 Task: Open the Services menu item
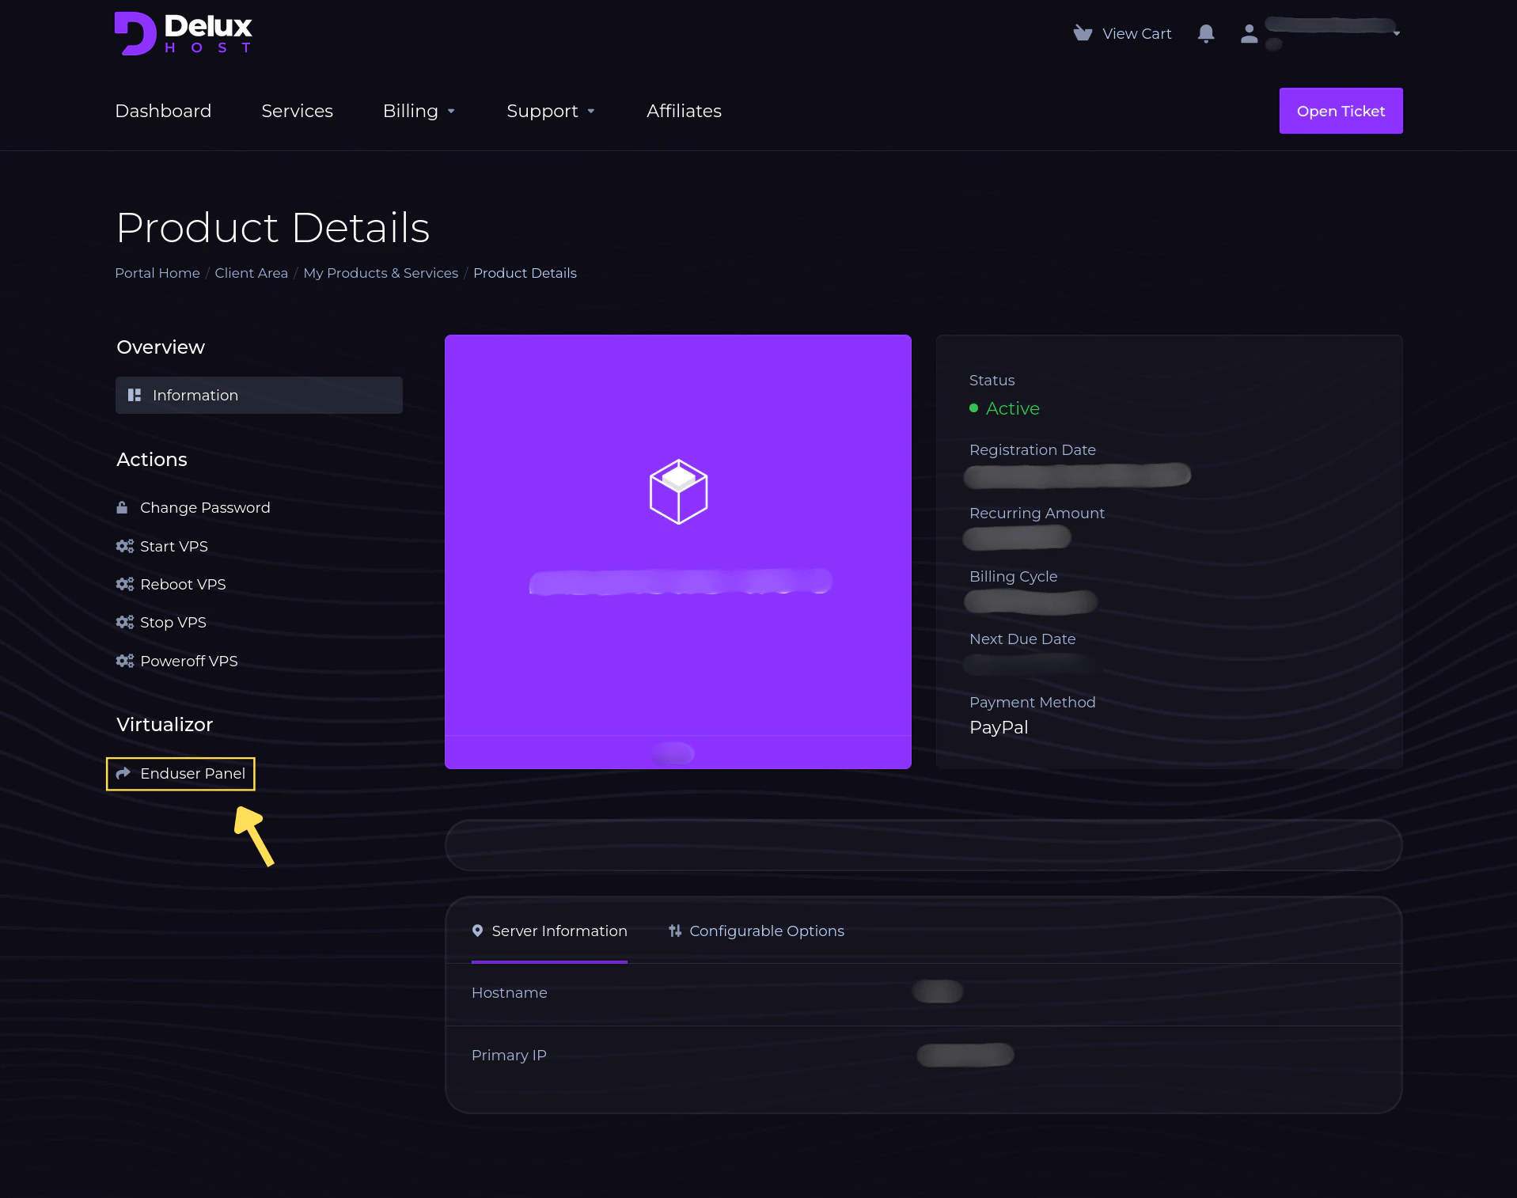pos(297,111)
